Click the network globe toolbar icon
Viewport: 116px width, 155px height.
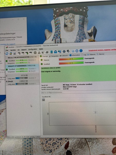click(x=60, y=52)
